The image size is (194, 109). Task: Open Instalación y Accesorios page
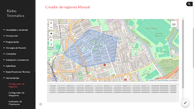[17, 60]
